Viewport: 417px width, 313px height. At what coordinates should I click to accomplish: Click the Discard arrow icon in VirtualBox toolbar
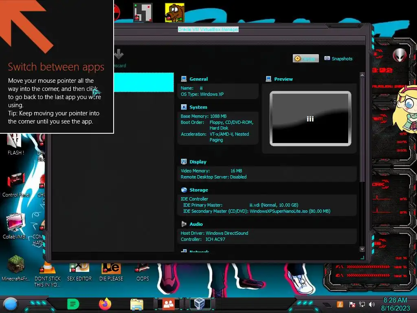[x=119, y=54]
